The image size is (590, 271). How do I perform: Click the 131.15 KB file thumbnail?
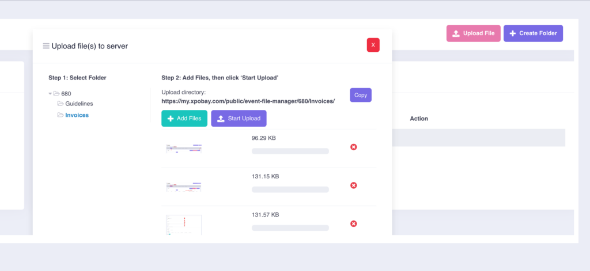(x=184, y=186)
